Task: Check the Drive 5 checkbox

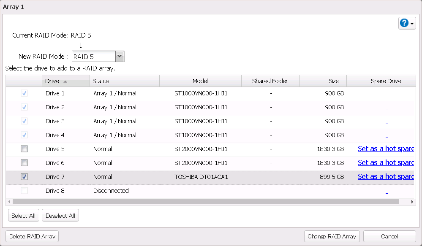Action: coord(25,149)
